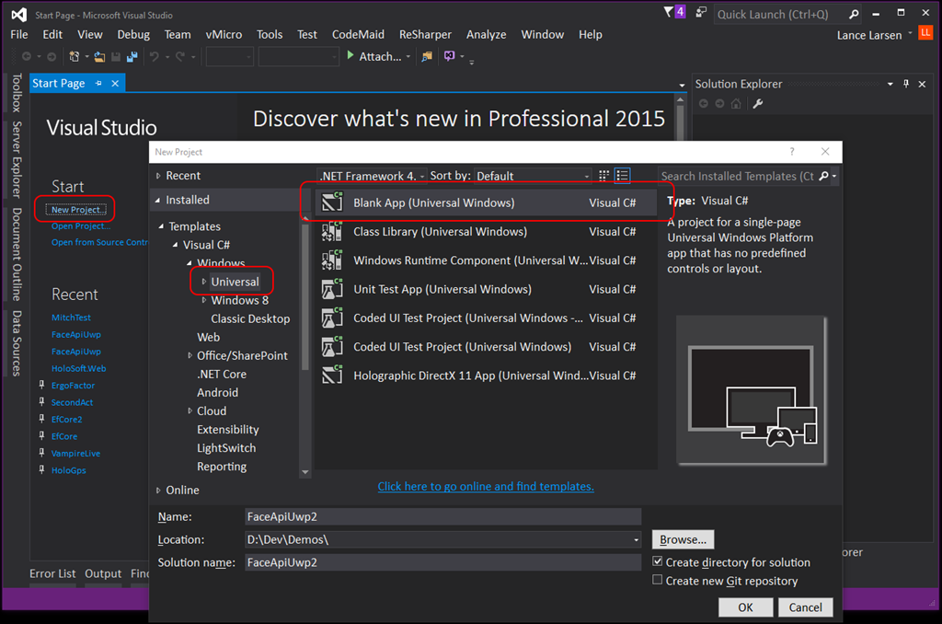The height and width of the screenshot is (624, 942).
Task: Click the pin icon beside ErgoFactor
Action: (x=41, y=385)
